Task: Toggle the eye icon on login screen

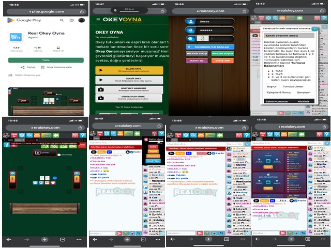Action: (191, 39)
